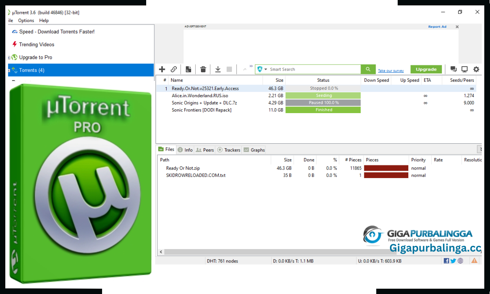Viewport: 490px width, 294px height.
Task: Click the Stop Torrent square icon
Action: pos(229,69)
